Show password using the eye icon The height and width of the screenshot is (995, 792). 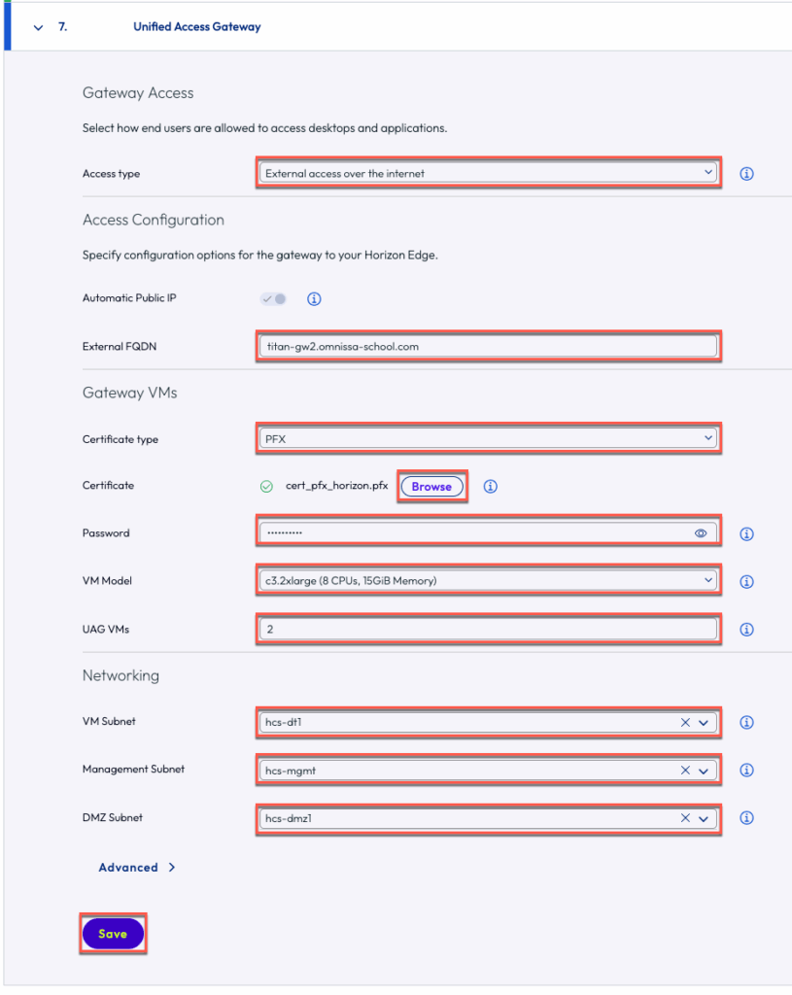point(701,533)
